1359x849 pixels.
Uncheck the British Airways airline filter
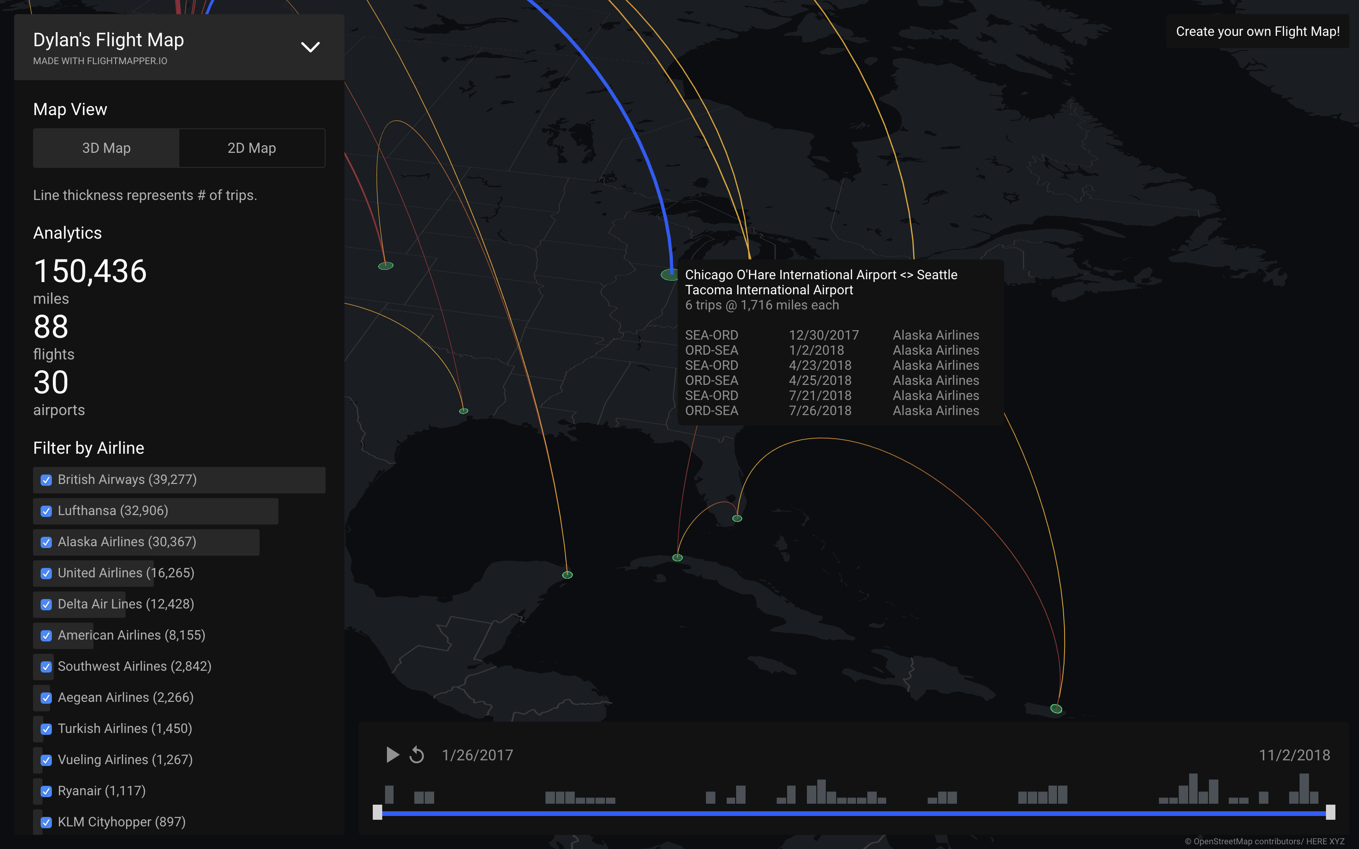(x=46, y=480)
